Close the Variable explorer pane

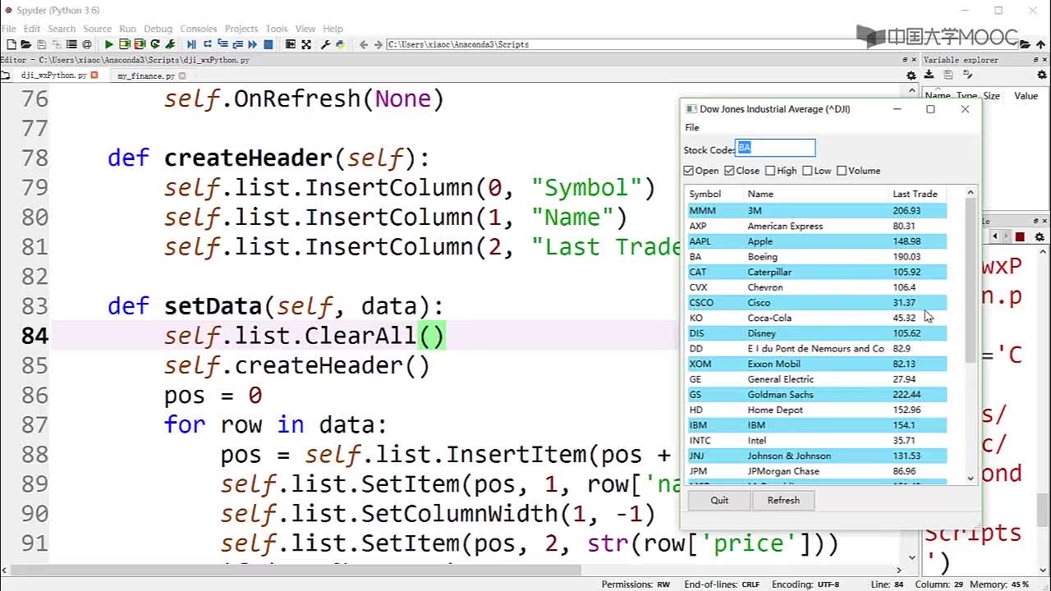[1045, 60]
